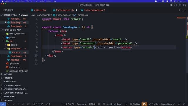Screen dimensions: 188x106
Task: Expand the assets folder
Action: pos(14,45)
